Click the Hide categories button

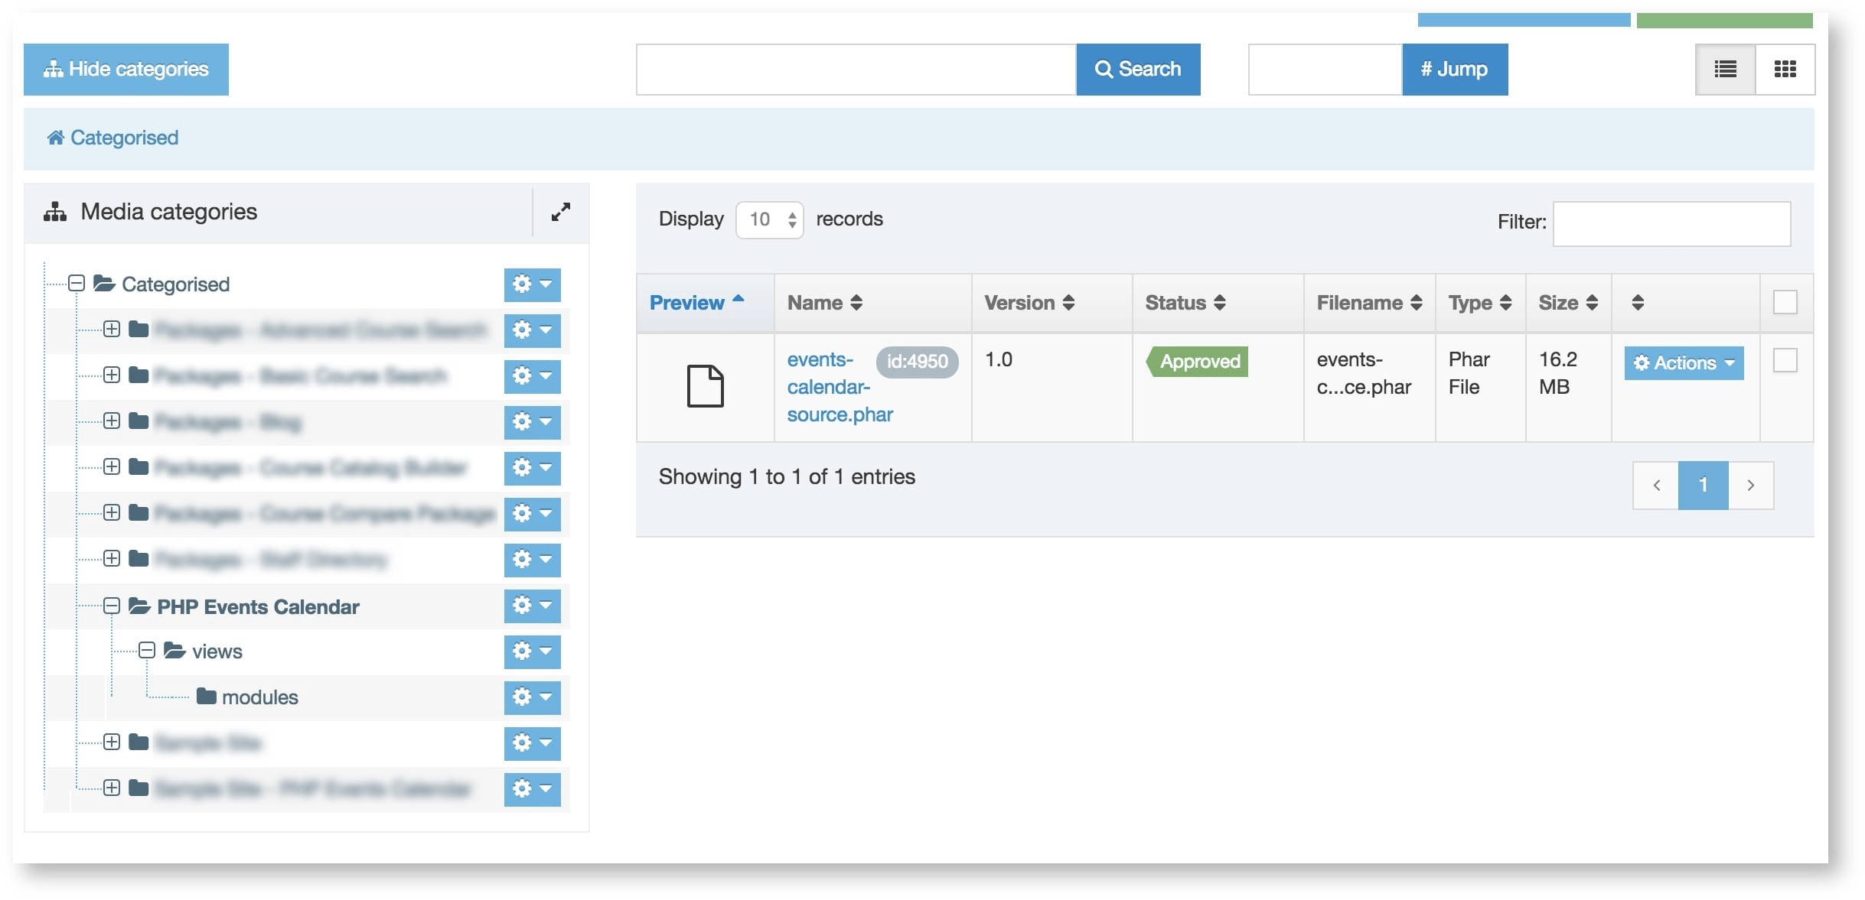[126, 70]
